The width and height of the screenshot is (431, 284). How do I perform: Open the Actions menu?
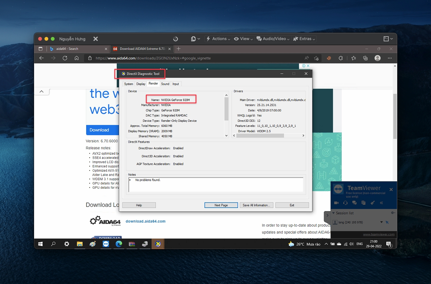[x=218, y=39]
